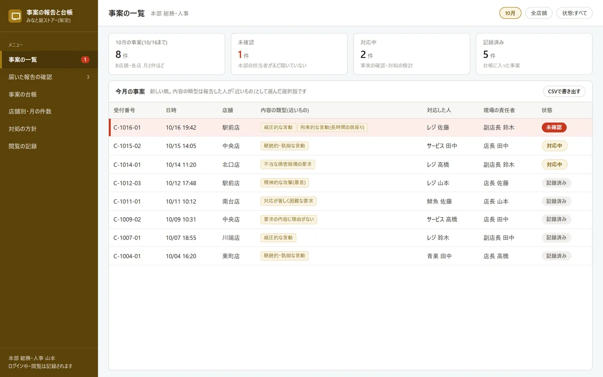Select the 未確認 summary card
This screenshot has width=603, height=377.
point(289,54)
